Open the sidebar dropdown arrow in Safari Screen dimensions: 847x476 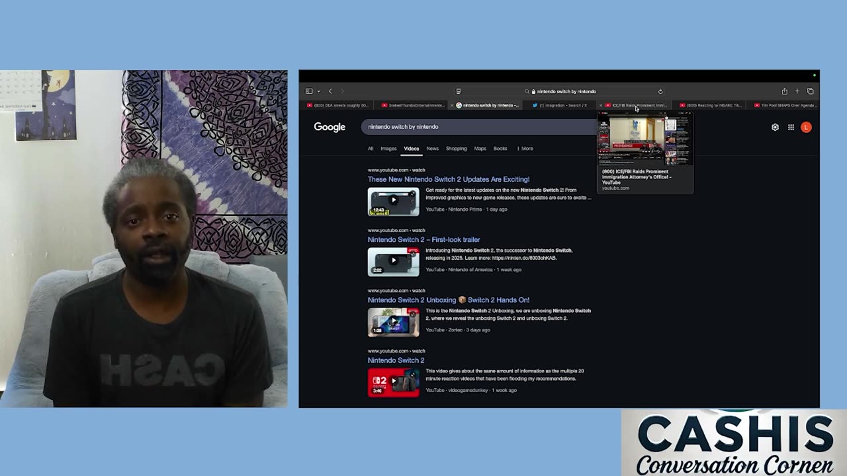pyautogui.click(x=318, y=91)
